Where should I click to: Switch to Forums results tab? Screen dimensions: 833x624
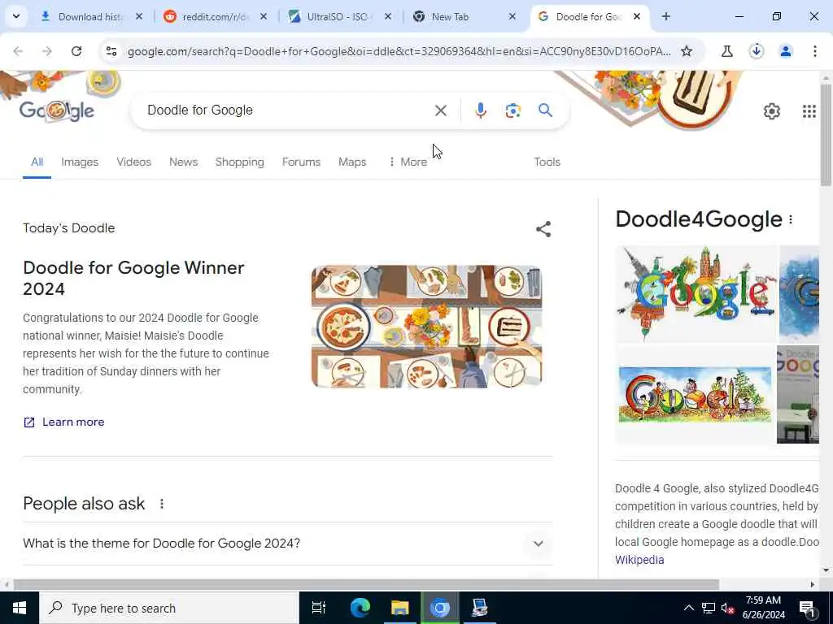tap(301, 162)
